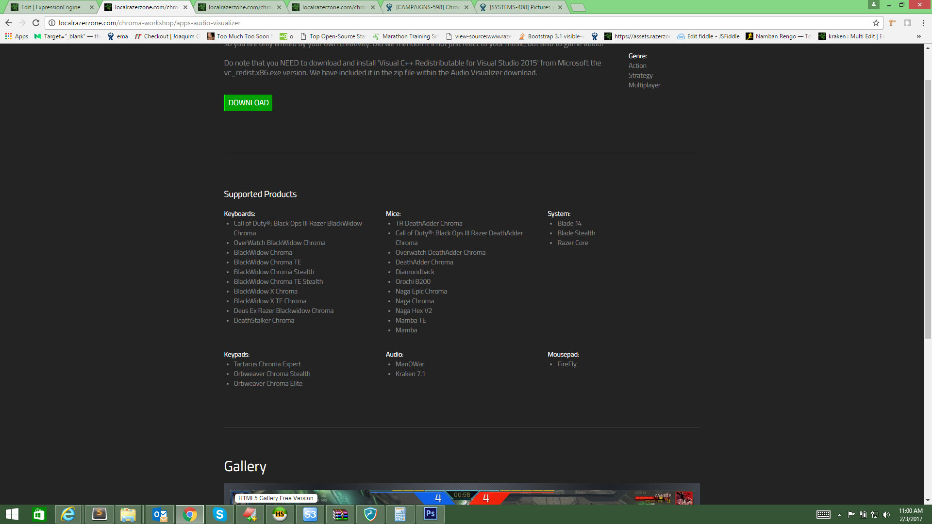Open the kraken : Multi Edit bookmark

[x=851, y=36]
